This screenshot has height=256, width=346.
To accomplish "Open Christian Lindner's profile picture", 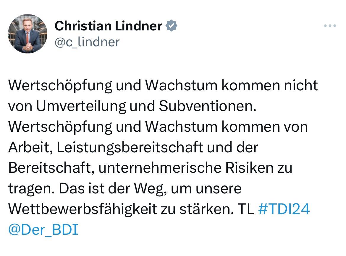I will (28, 33).
